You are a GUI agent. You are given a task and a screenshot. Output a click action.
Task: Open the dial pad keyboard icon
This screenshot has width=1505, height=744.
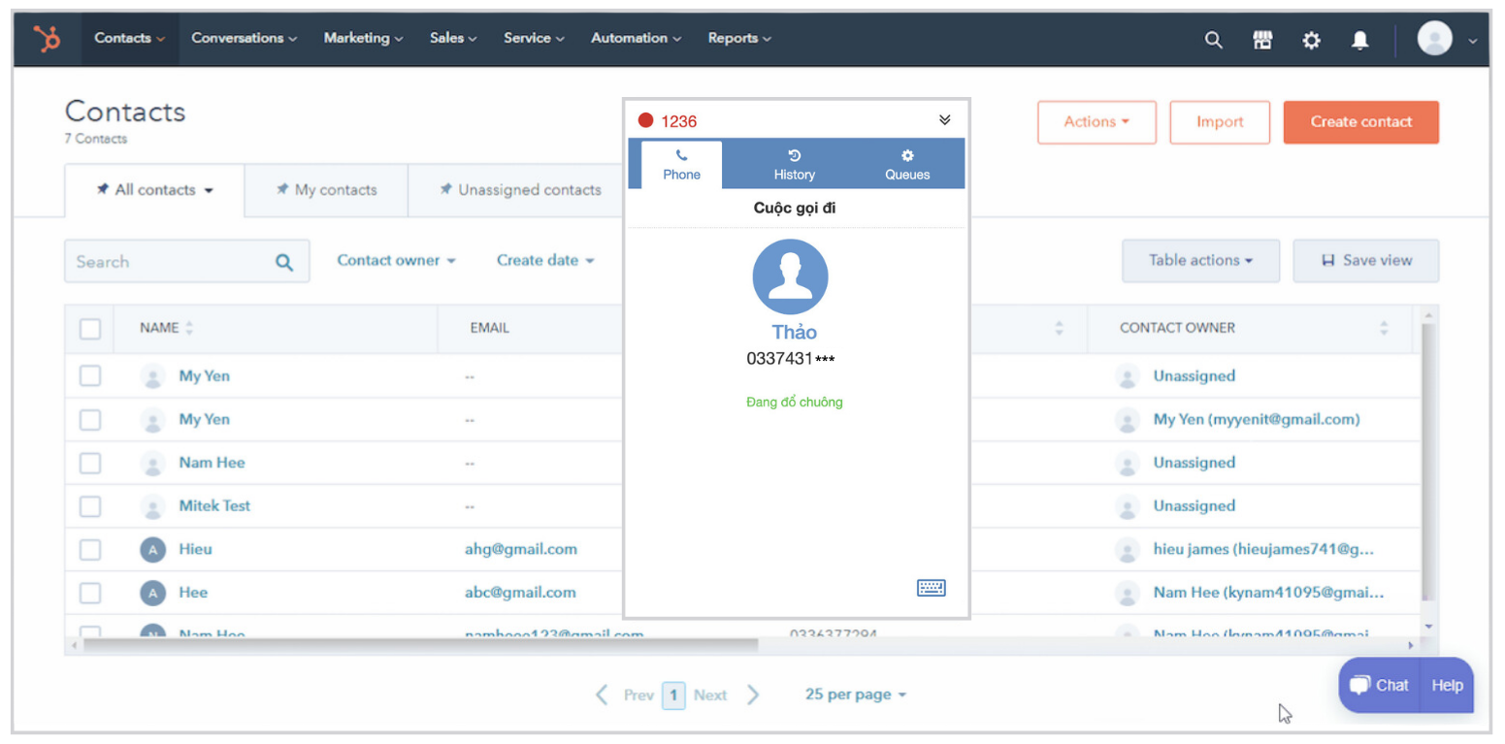(x=931, y=588)
